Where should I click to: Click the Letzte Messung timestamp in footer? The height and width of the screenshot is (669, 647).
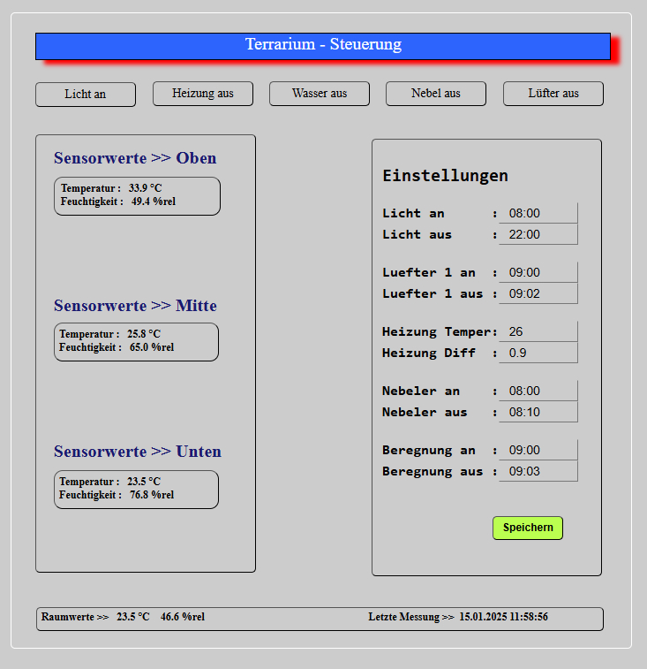point(457,617)
